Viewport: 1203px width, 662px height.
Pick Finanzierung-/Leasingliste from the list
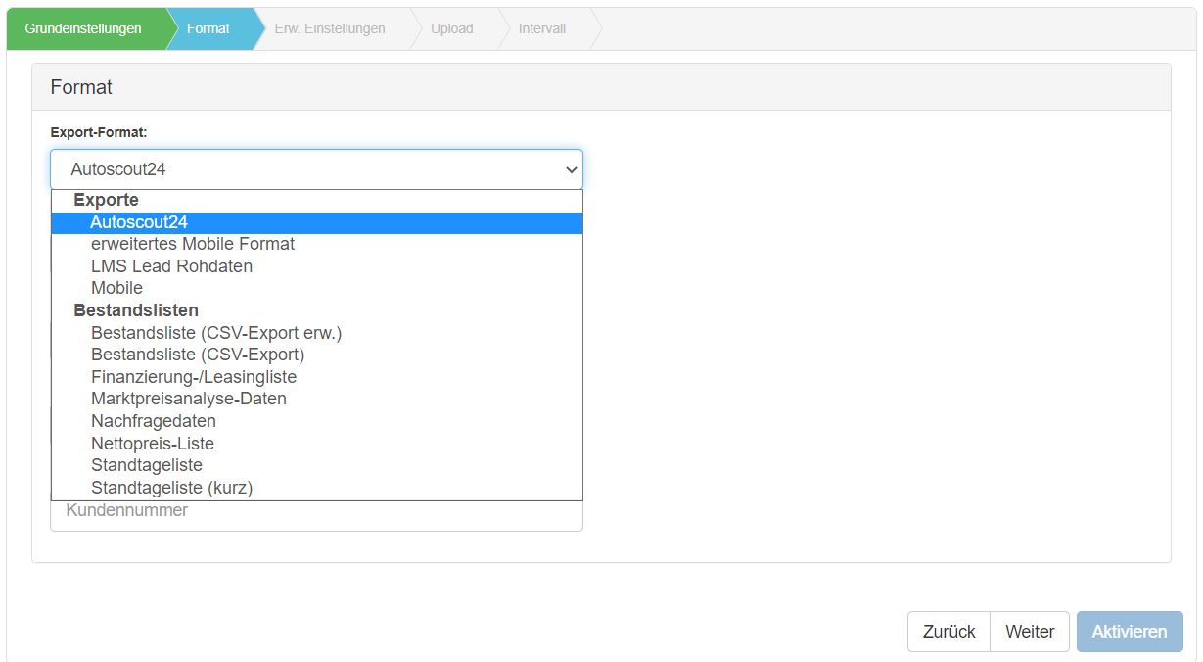point(317,377)
